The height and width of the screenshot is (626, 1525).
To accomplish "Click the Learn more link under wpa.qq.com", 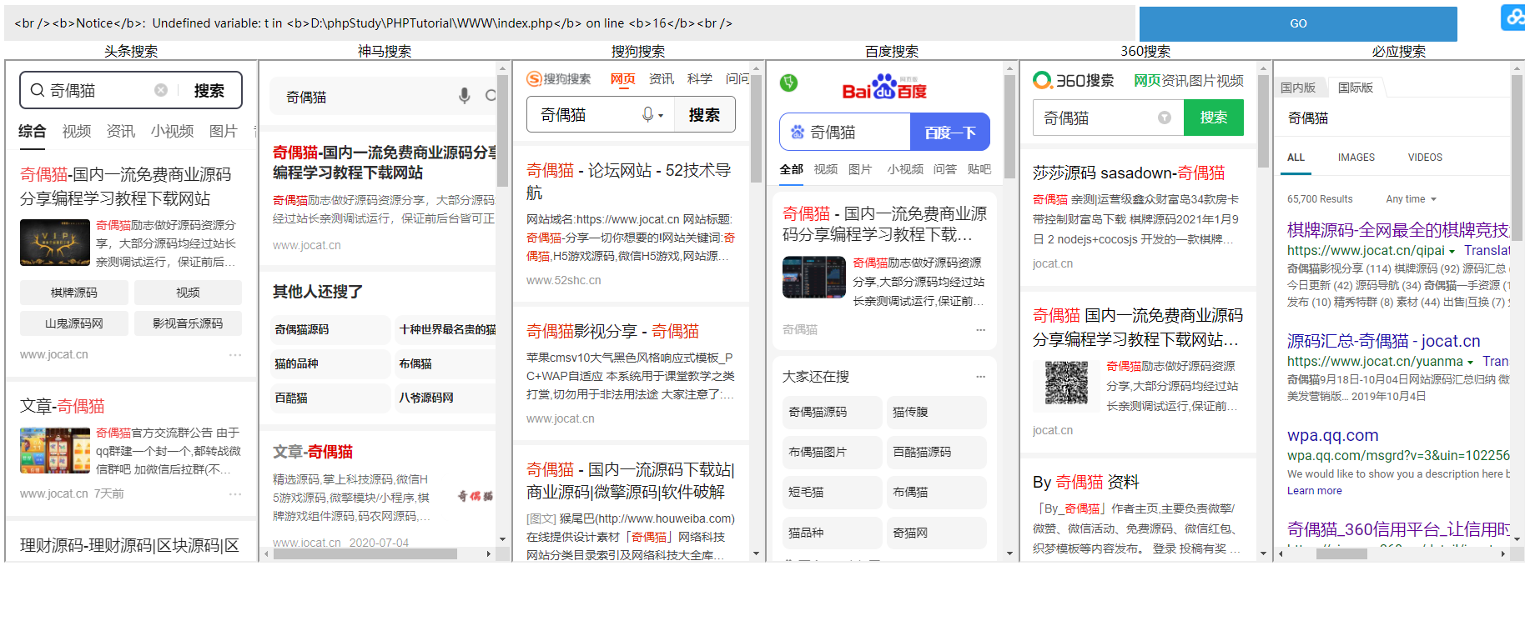I will click(1315, 491).
